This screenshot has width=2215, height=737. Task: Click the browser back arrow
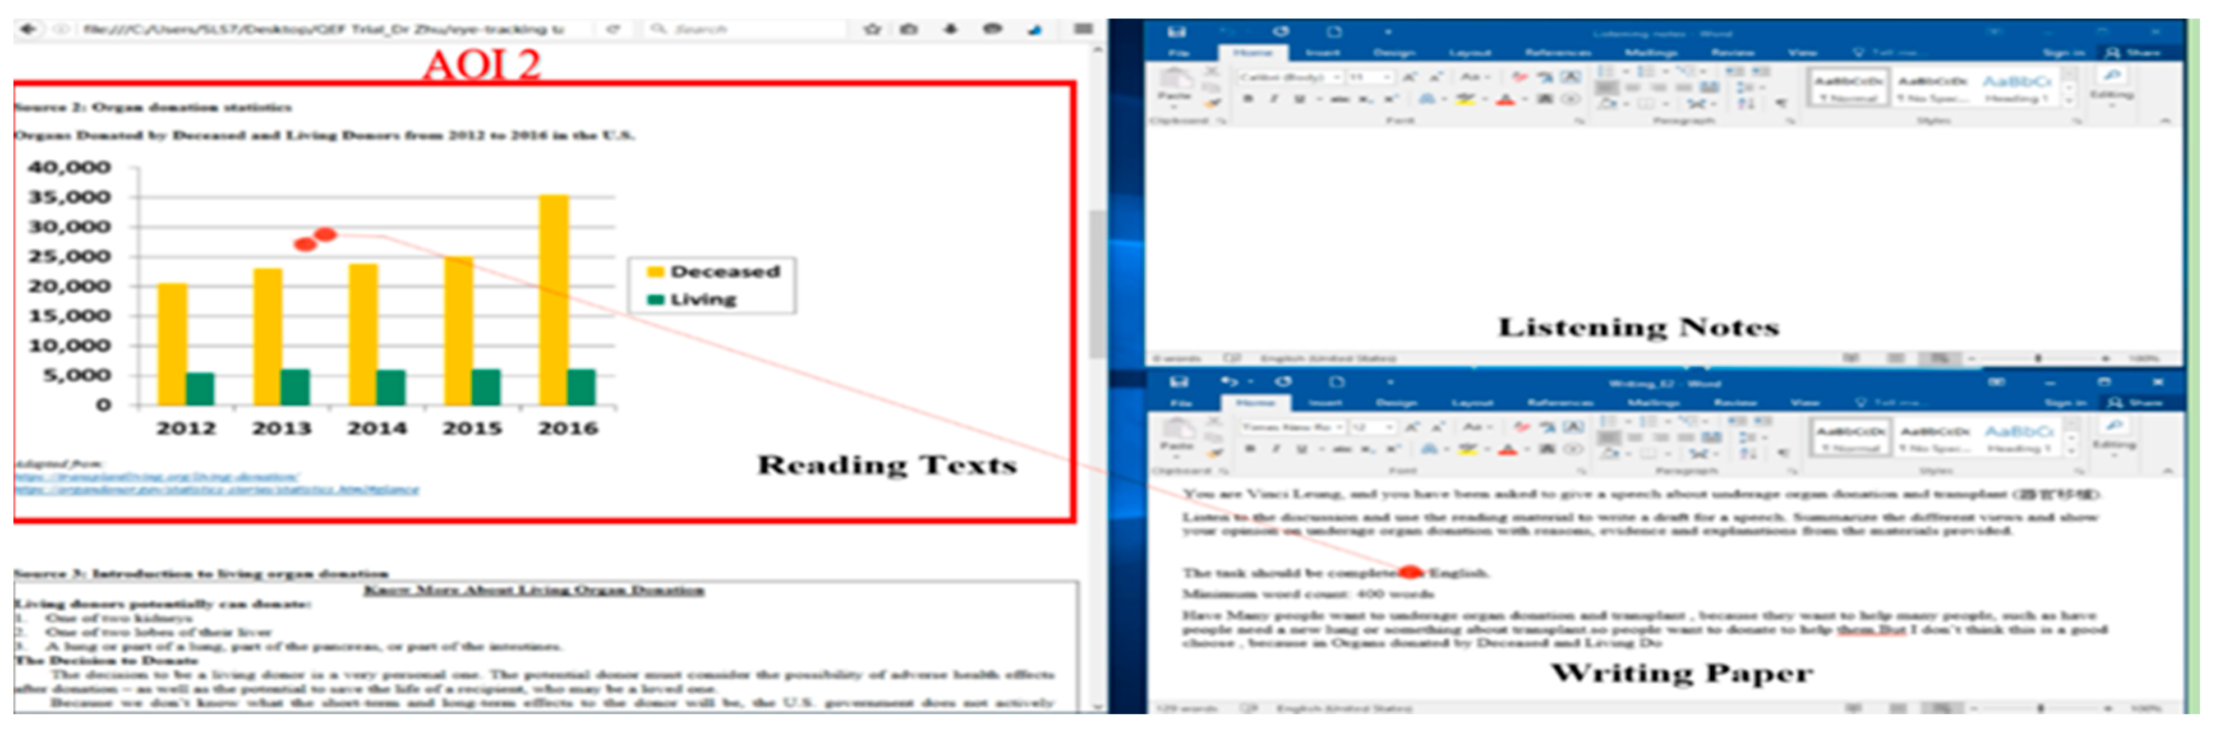point(29,29)
